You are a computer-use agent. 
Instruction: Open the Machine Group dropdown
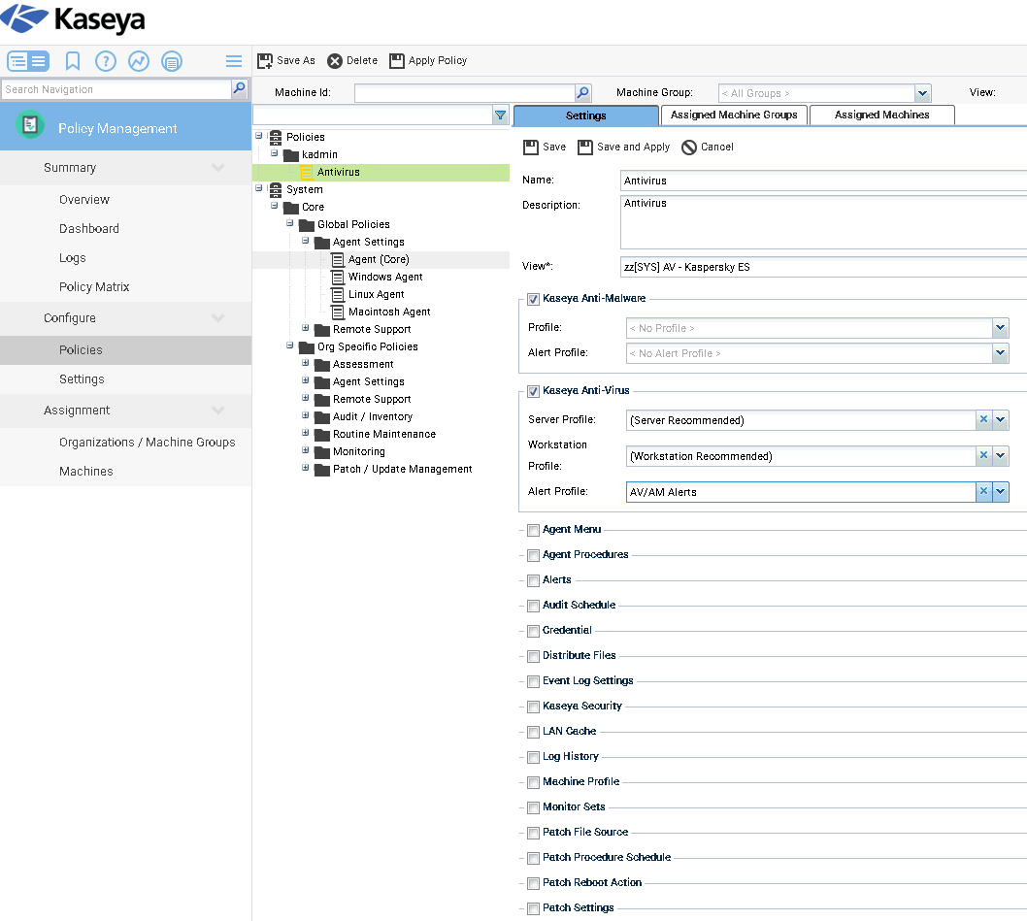tap(922, 93)
